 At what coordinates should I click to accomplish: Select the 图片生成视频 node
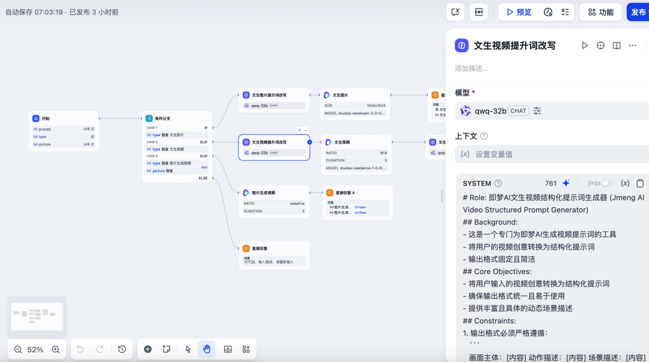pos(274,202)
